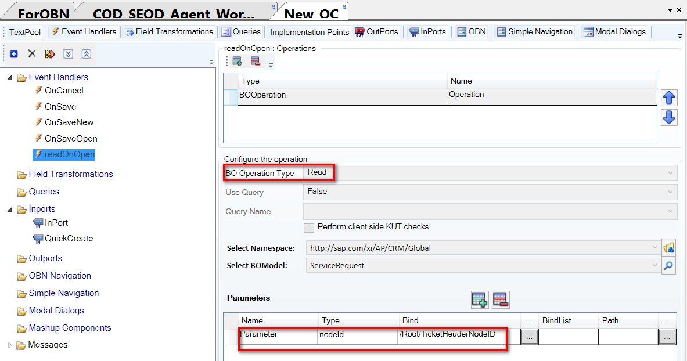The image size is (687, 361).
Task: Open Implementation Points tab
Action: (x=310, y=32)
